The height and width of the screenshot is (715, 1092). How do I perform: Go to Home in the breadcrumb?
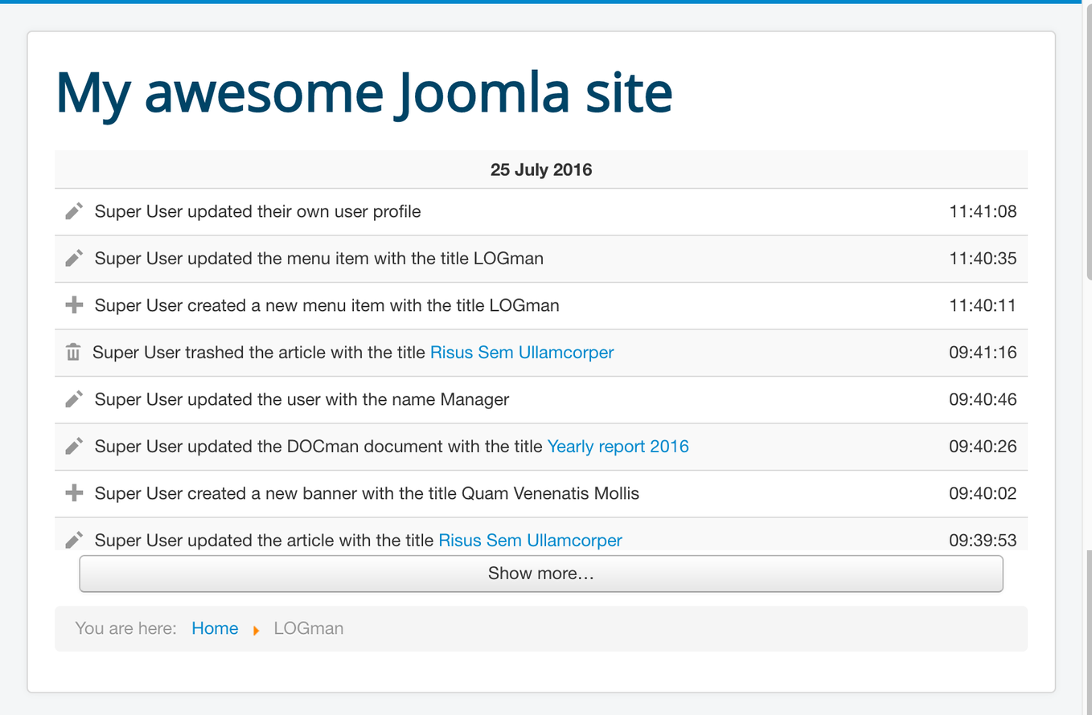[x=215, y=628]
